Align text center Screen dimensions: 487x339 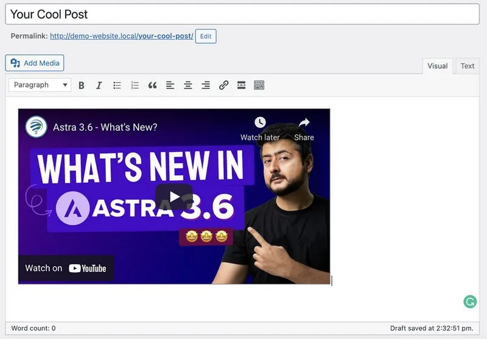point(188,85)
